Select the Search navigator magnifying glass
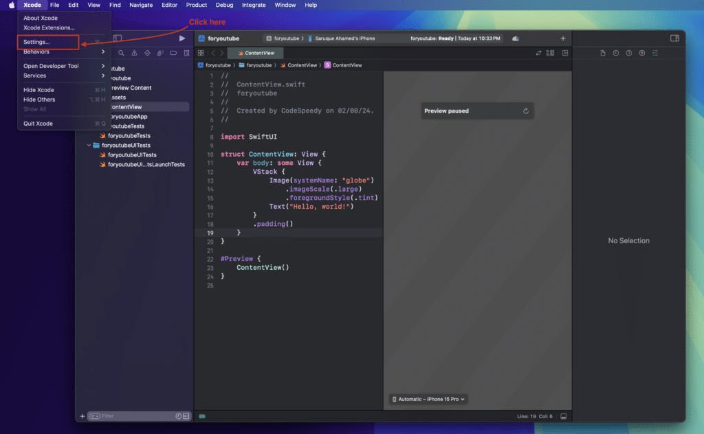704x434 pixels. click(x=122, y=53)
